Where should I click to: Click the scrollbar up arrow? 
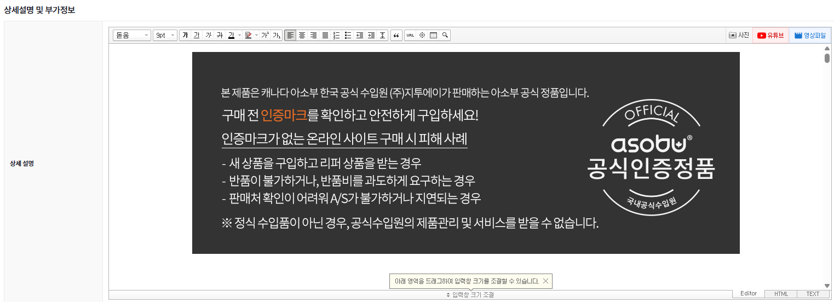(x=827, y=48)
